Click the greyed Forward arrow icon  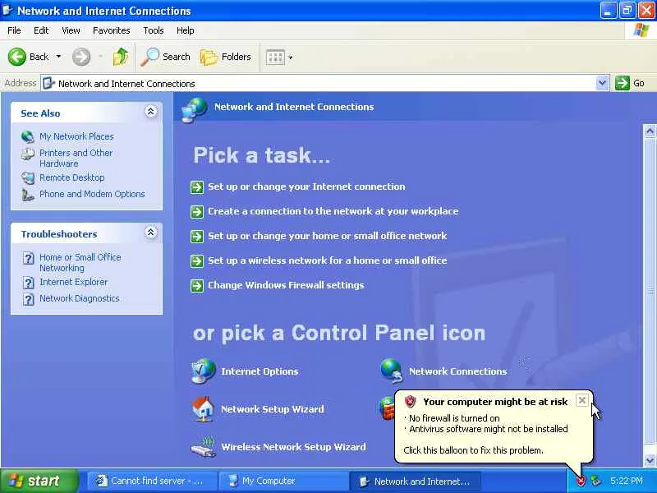[80, 57]
